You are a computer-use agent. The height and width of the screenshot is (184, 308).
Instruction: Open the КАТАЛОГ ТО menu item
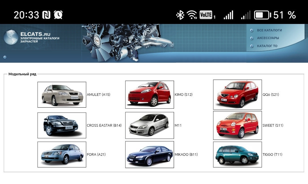tap(267, 46)
